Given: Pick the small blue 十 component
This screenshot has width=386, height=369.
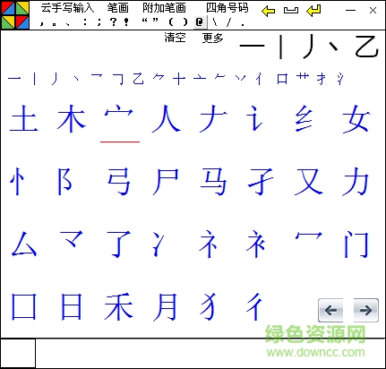Looking at the screenshot, I should point(179,79).
